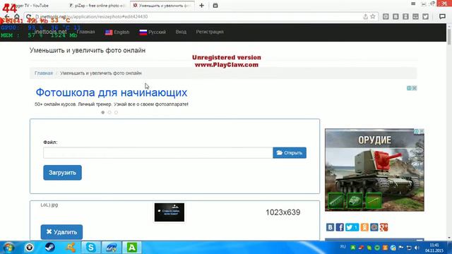Viewport: 452px width, 254px height.
Task: Click the VK share icon
Action: pyautogui.click(x=330, y=227)
